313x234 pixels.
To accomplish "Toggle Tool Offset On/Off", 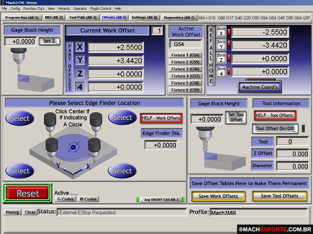I will click(x=275, y=128).
